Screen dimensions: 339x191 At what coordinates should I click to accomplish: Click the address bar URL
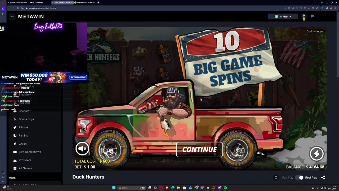[42, 8]
